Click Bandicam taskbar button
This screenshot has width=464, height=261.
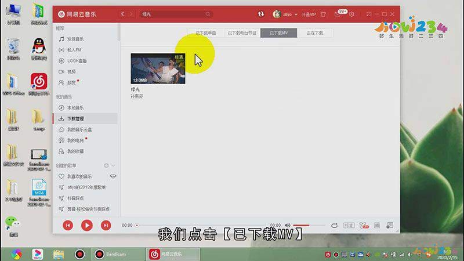pos(118,254)
